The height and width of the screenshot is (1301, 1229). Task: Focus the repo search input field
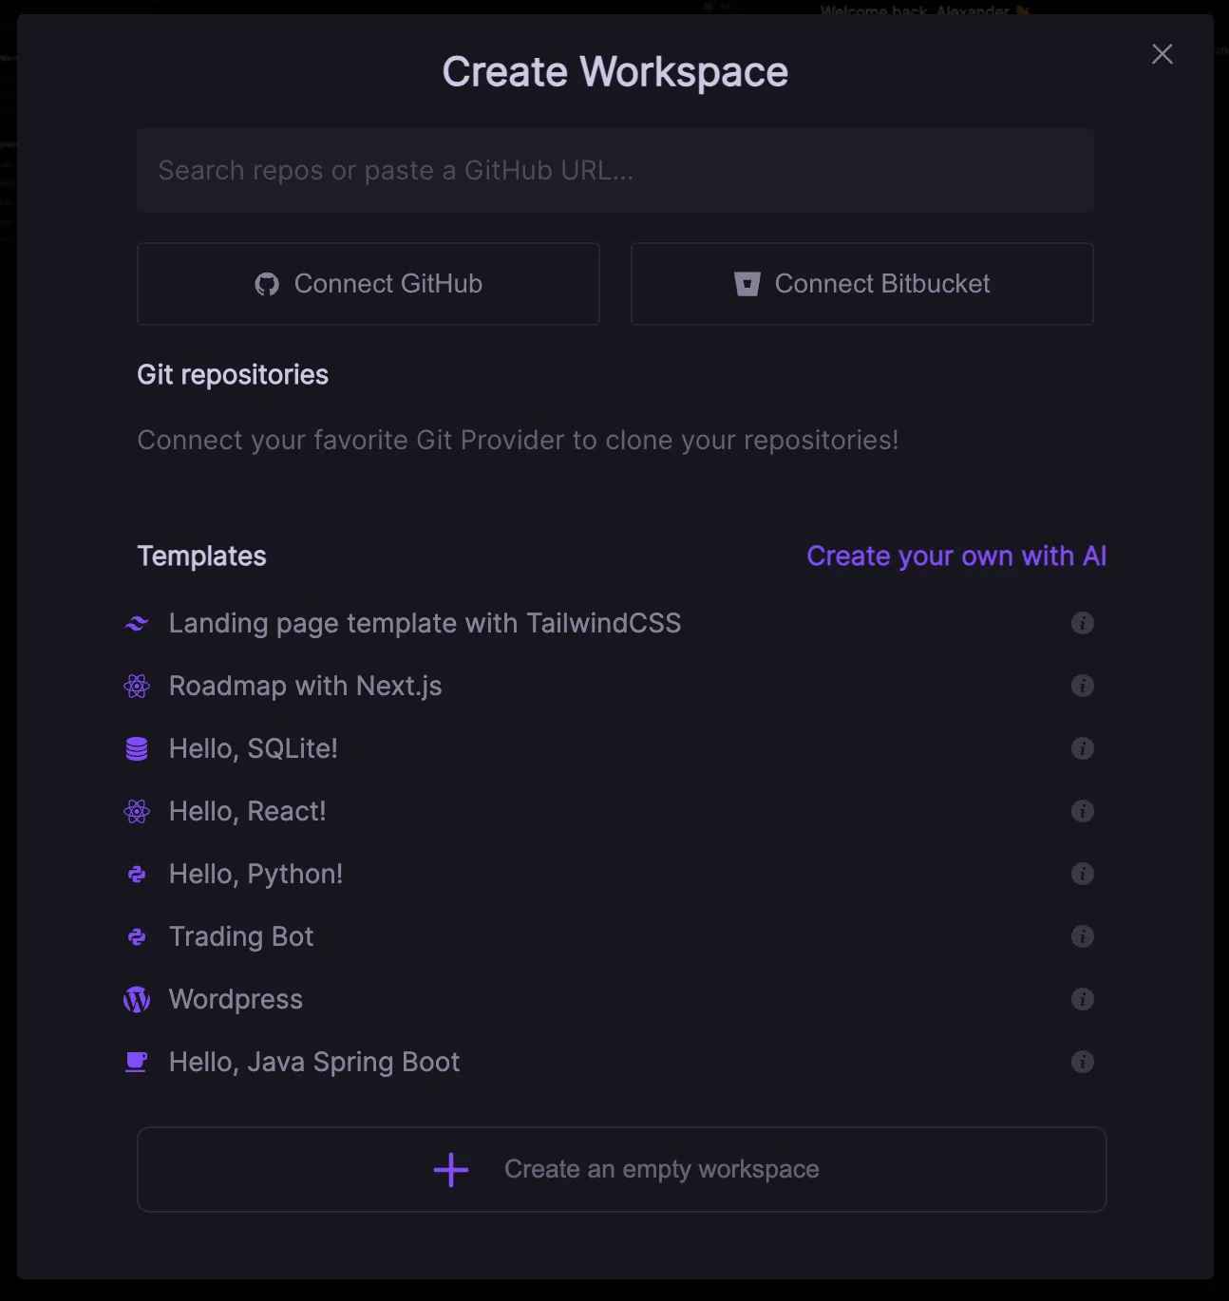point(615,170)
